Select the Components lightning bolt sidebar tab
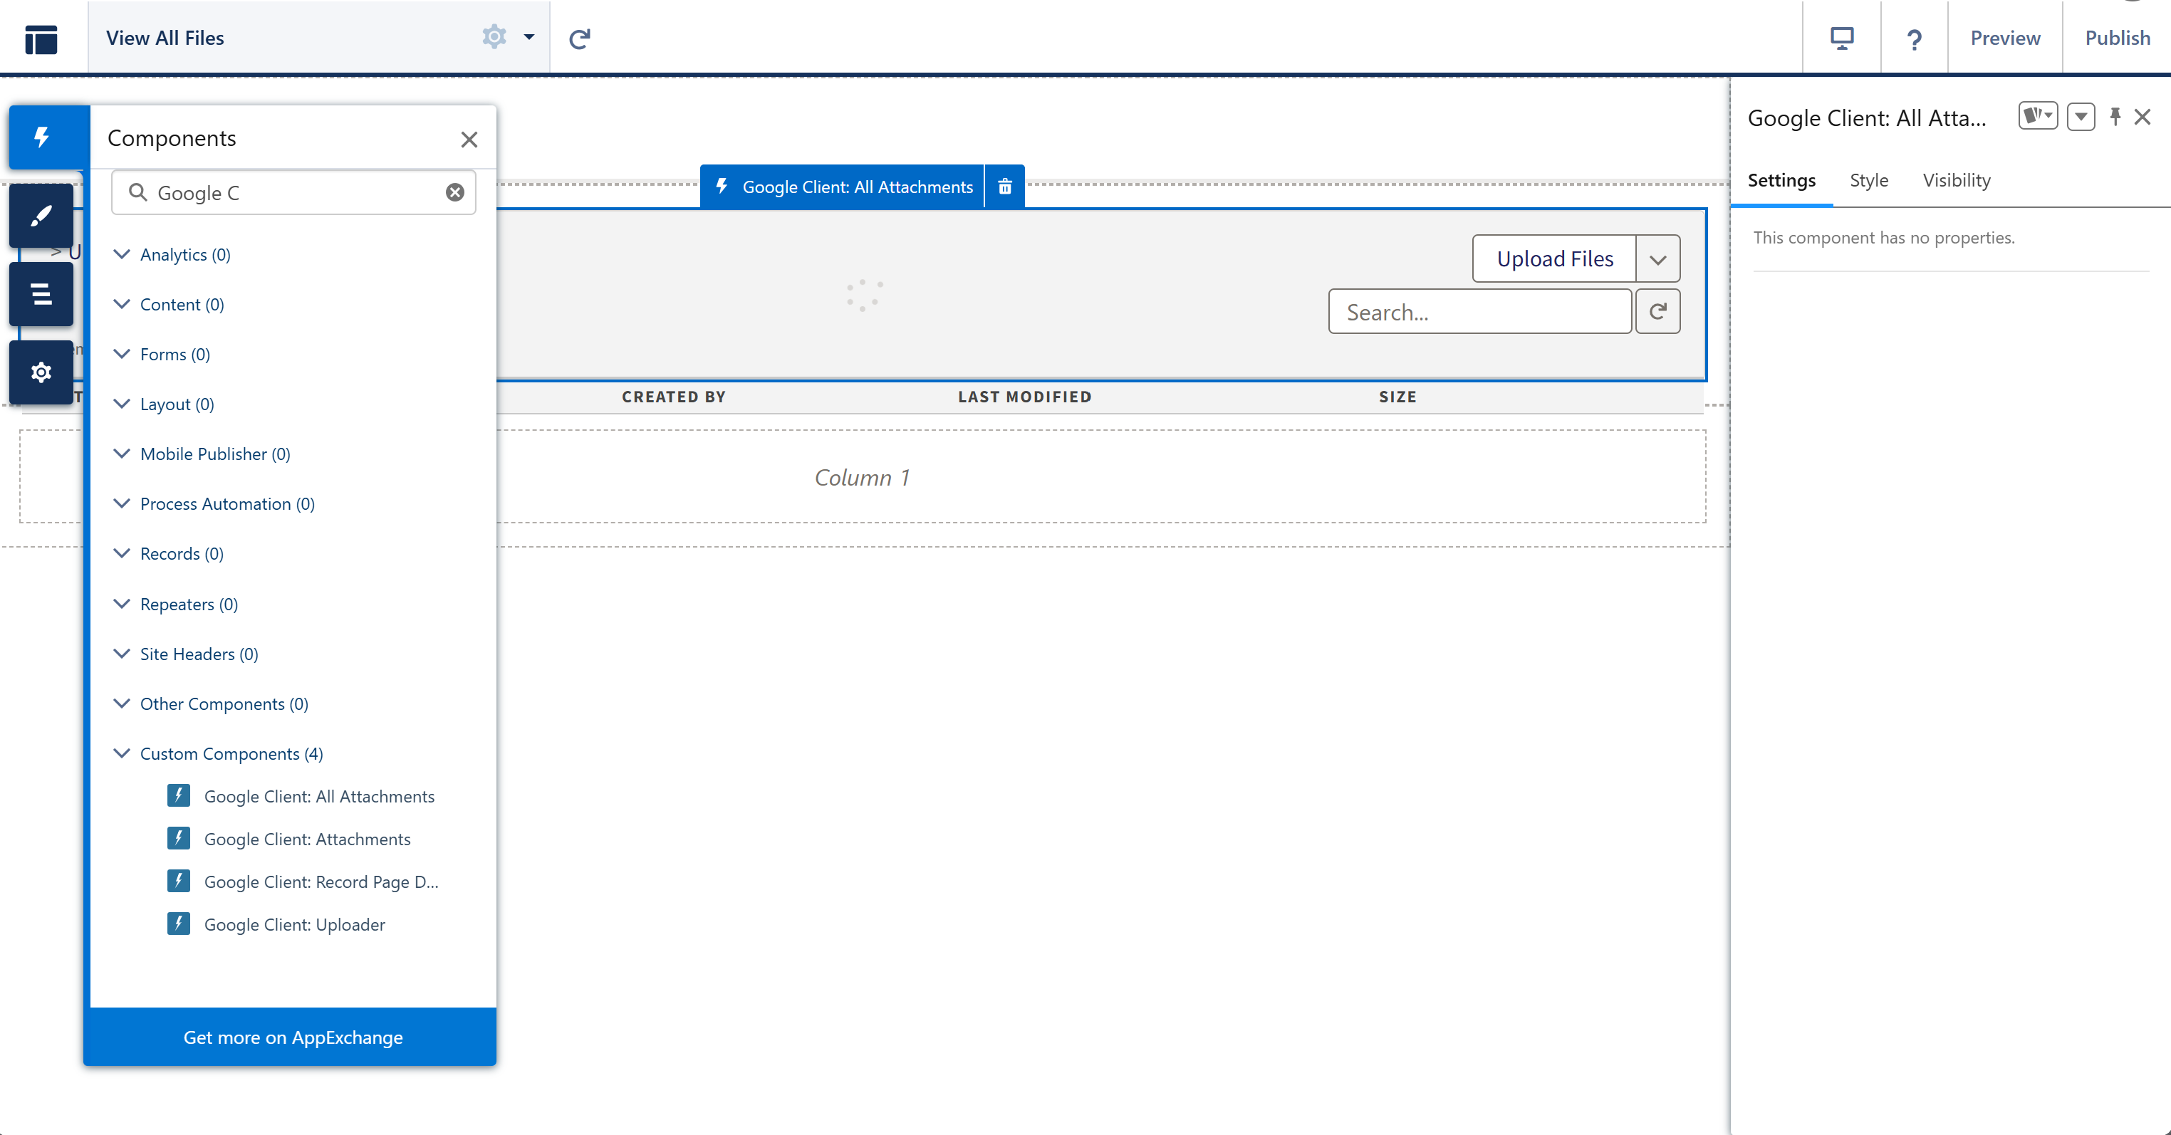 click(41, 137)
